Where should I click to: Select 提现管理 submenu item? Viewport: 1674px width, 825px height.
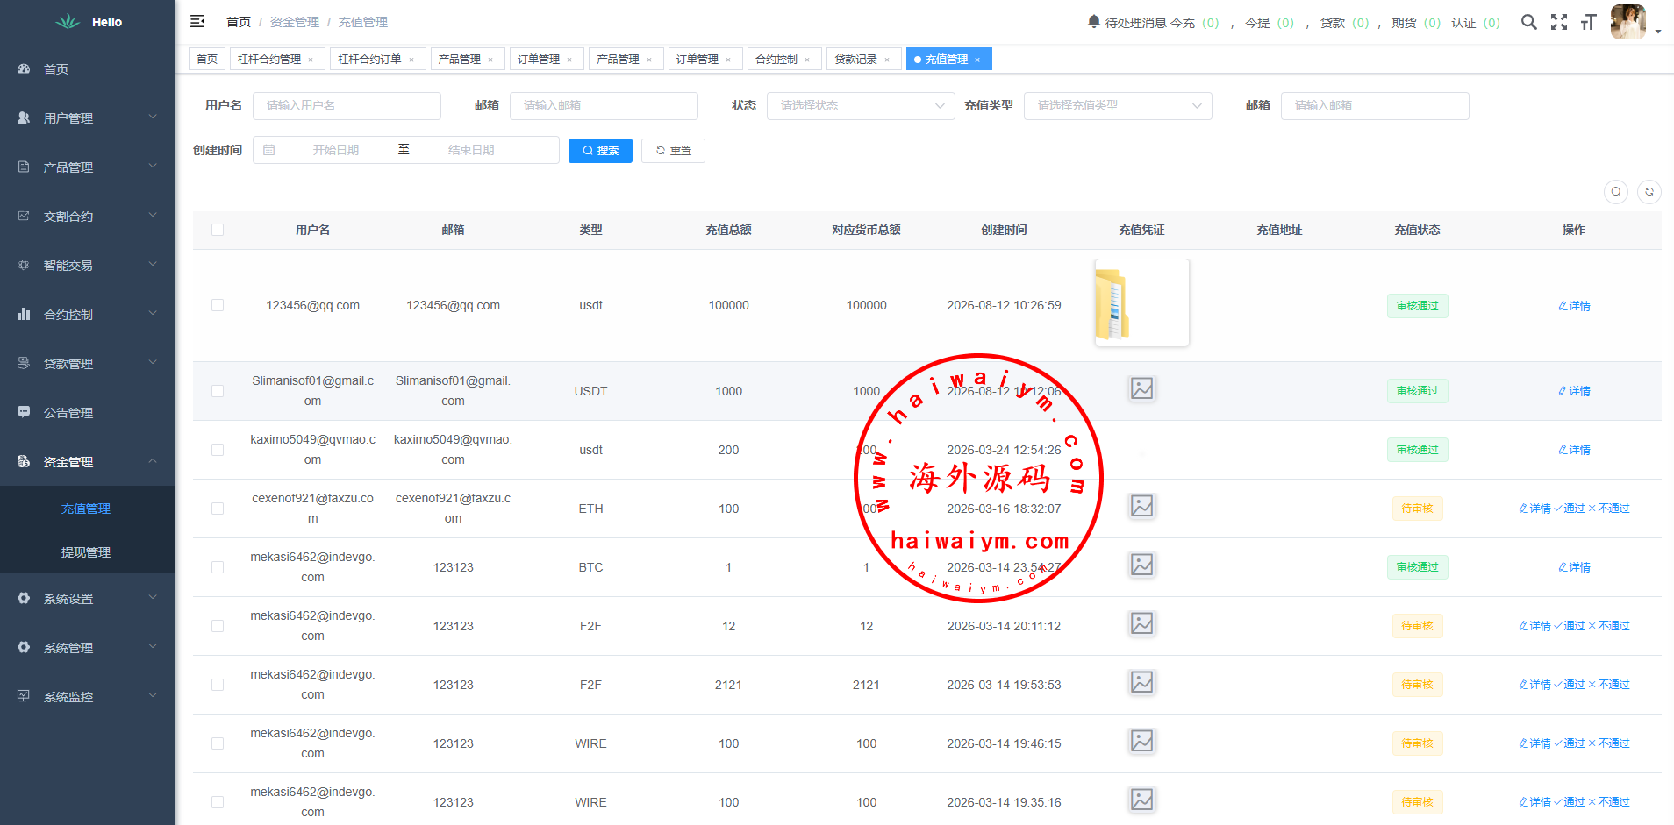[88, 552]
